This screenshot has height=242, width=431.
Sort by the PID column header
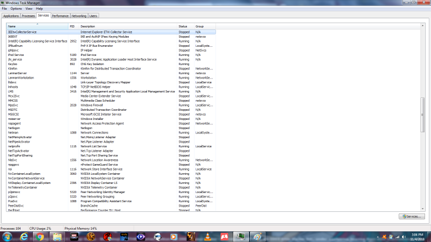click(x=74, y=26)
